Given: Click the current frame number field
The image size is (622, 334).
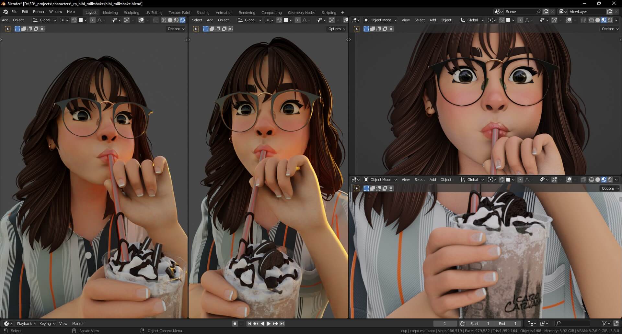Looking at the screenshot, I should click(x=445, y=324).
